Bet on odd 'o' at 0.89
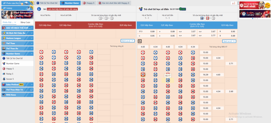This screenshot has width=271, height=123. 167,31
